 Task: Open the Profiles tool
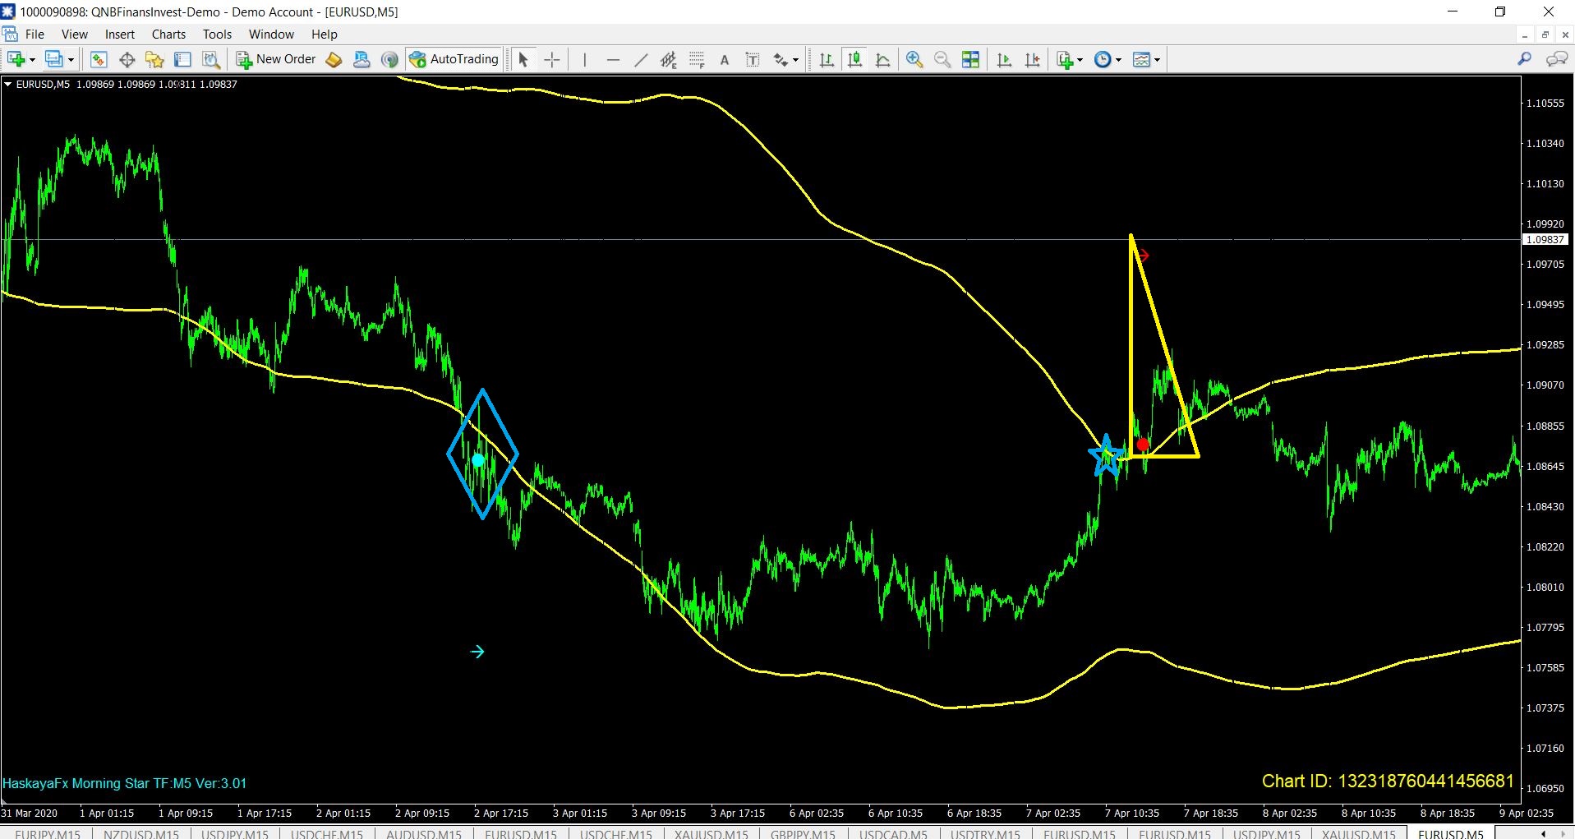click(53, 59)
